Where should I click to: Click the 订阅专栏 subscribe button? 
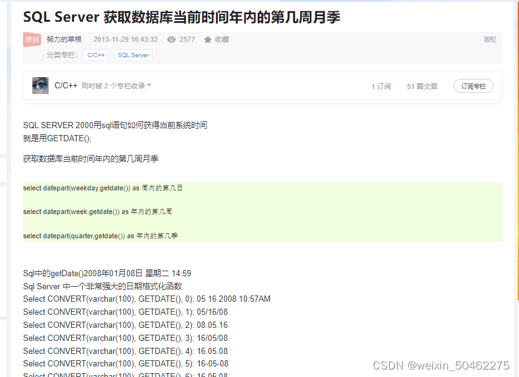click(474, 86)
